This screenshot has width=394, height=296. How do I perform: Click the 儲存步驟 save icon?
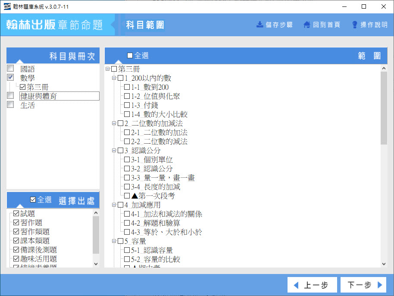click(260, 25)
